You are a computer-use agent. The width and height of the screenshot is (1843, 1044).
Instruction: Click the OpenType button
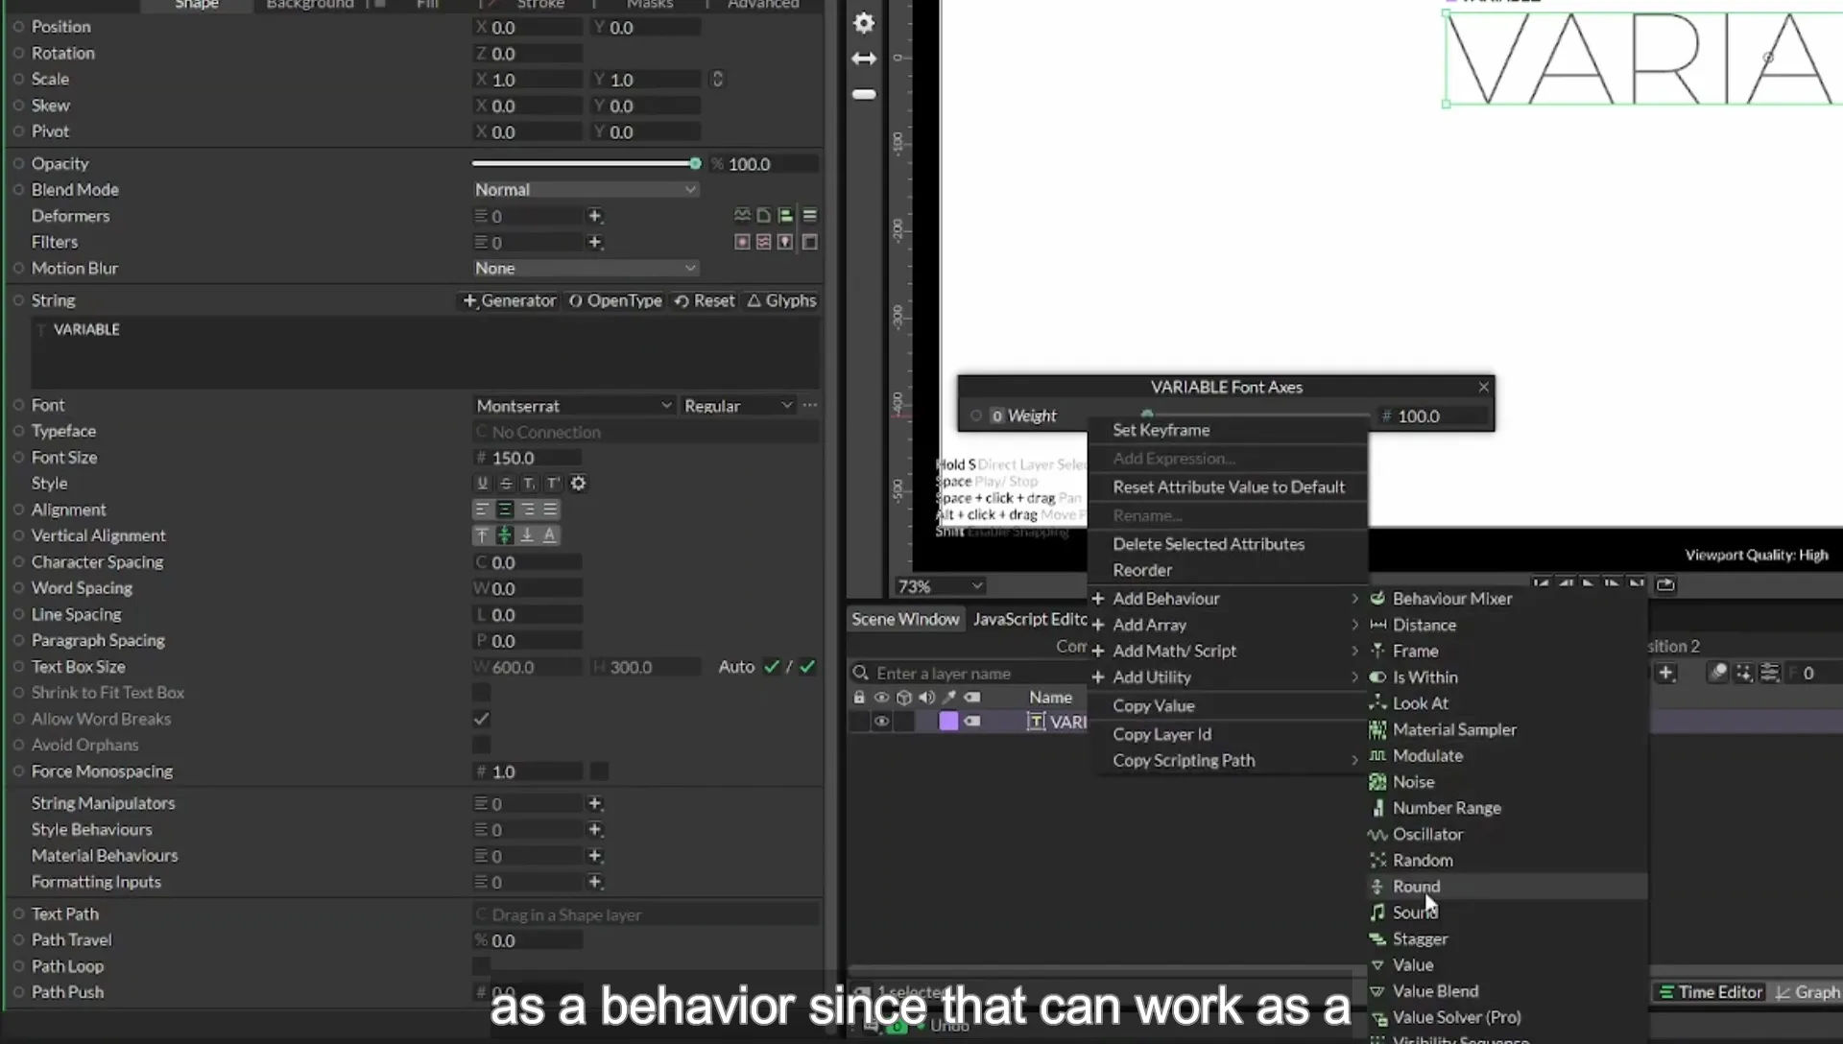click(615, 301)
